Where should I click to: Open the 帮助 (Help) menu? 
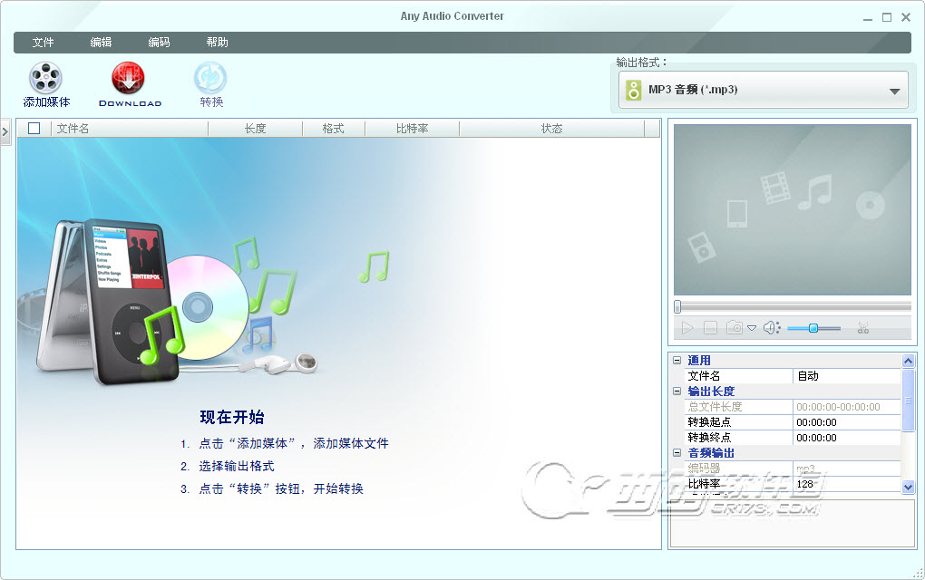pyautogui.click(x=217, y=42)
